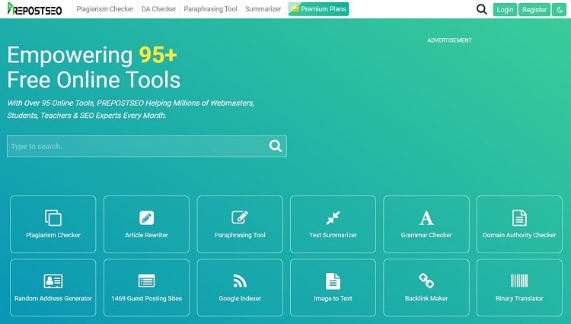Click the ADVERTISEMENT label
The height and width of the screenshot is (324, 571).
click(x=449, y=40)
